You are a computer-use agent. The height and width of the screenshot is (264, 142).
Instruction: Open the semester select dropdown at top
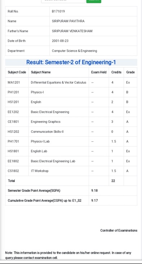click(x=63, y=1)
